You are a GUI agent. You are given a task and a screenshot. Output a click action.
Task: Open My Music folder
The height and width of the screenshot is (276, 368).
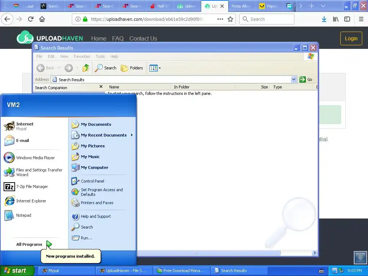click(x=86, y=157)
